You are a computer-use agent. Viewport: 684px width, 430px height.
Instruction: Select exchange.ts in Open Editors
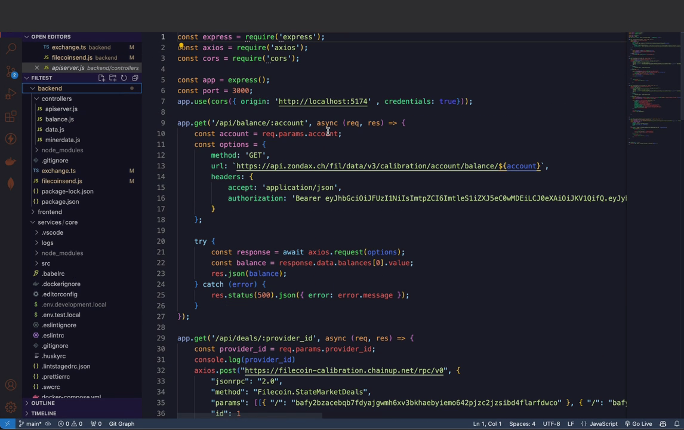click(x=82, y=47)
